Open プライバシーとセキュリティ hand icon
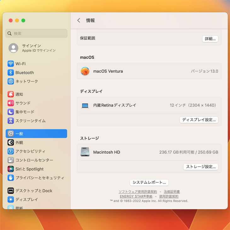 (11, 178)
